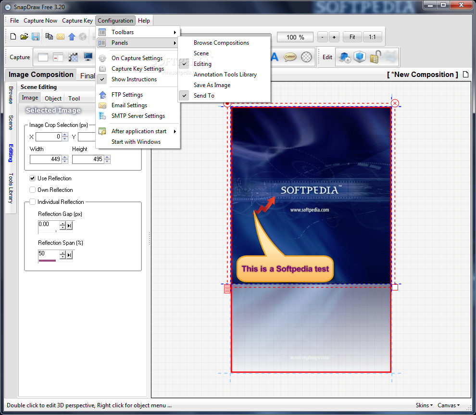Open the File menu

(14, 21)
